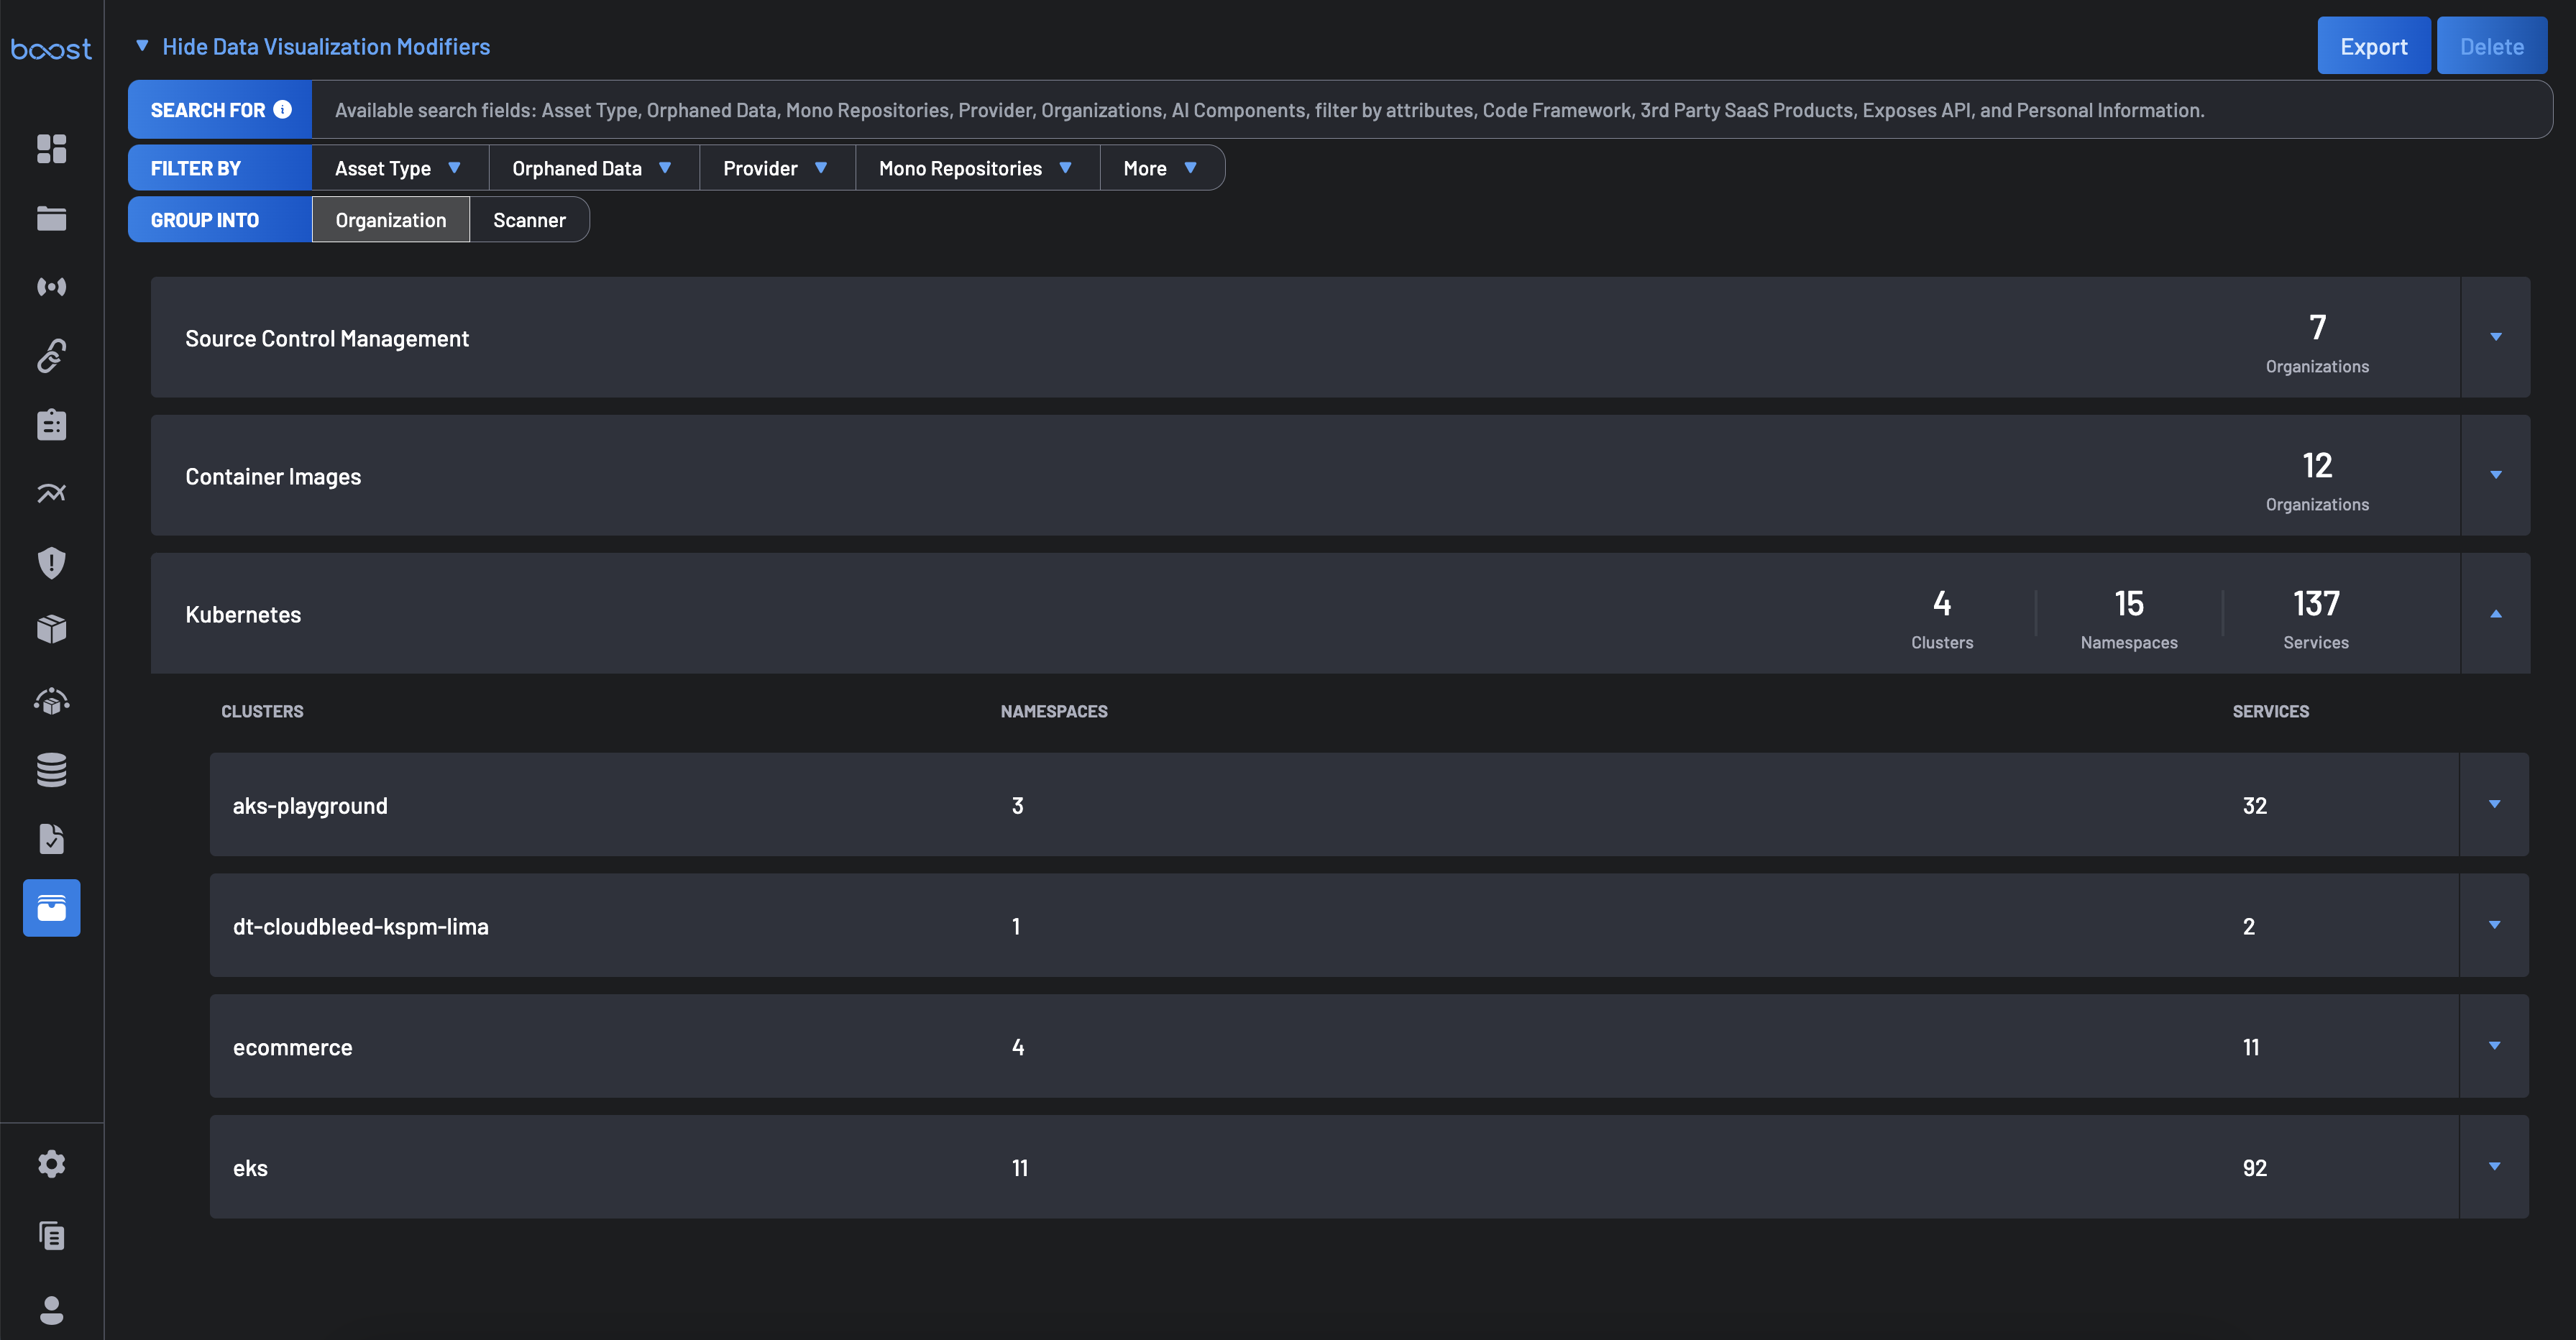Open the clipboard report icon in sidebar

click(x=51, y=424)
